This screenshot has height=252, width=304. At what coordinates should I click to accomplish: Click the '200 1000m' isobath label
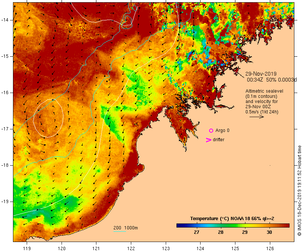126,228
